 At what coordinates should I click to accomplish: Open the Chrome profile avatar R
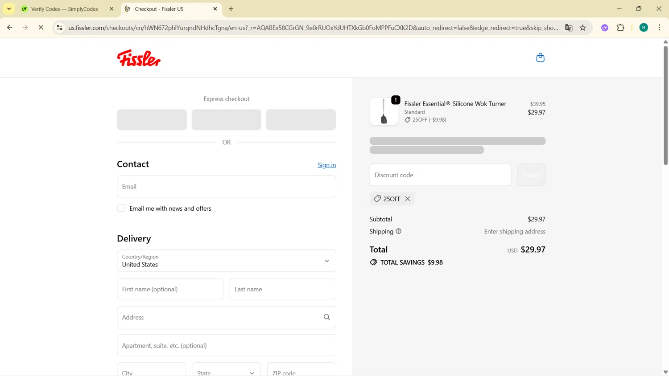tap(644, 28)
